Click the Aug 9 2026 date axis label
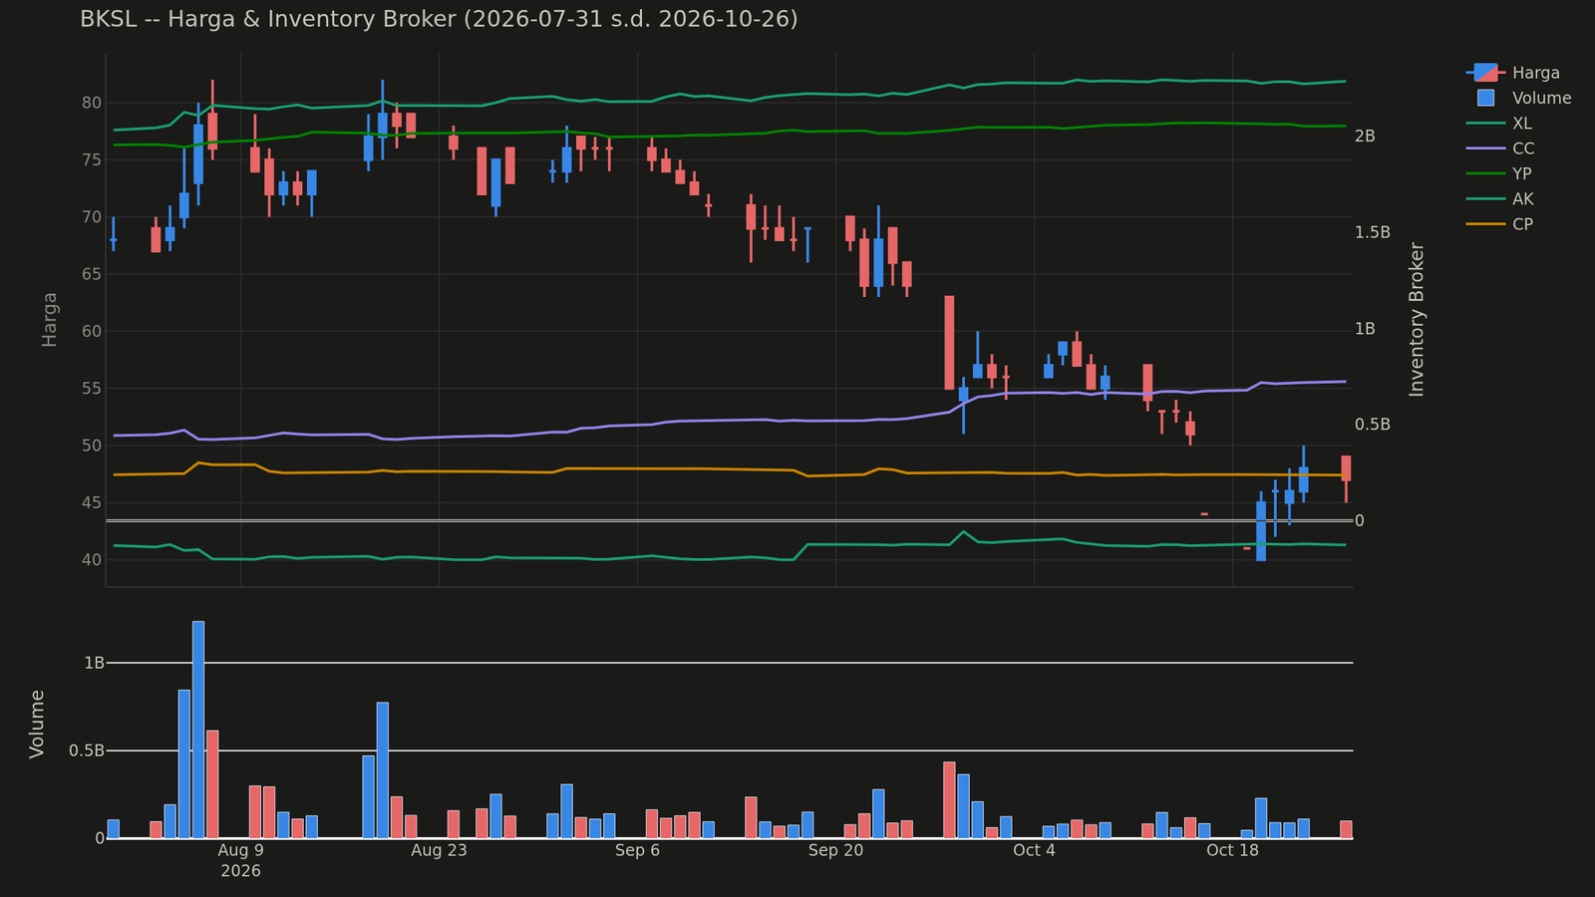1595x897 pixels. tap(240, 860)
